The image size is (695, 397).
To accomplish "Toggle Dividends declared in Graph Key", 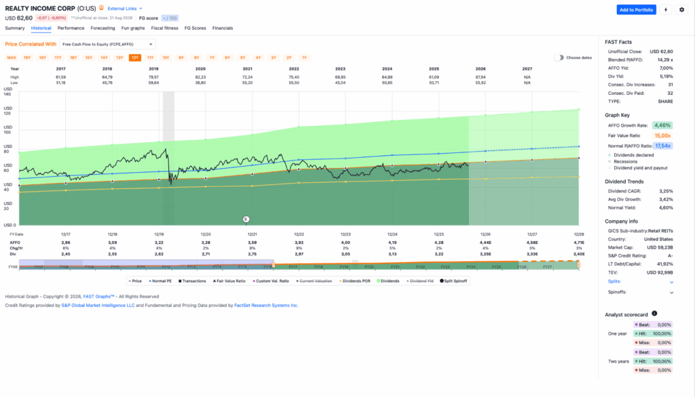I will coord(631,155).
